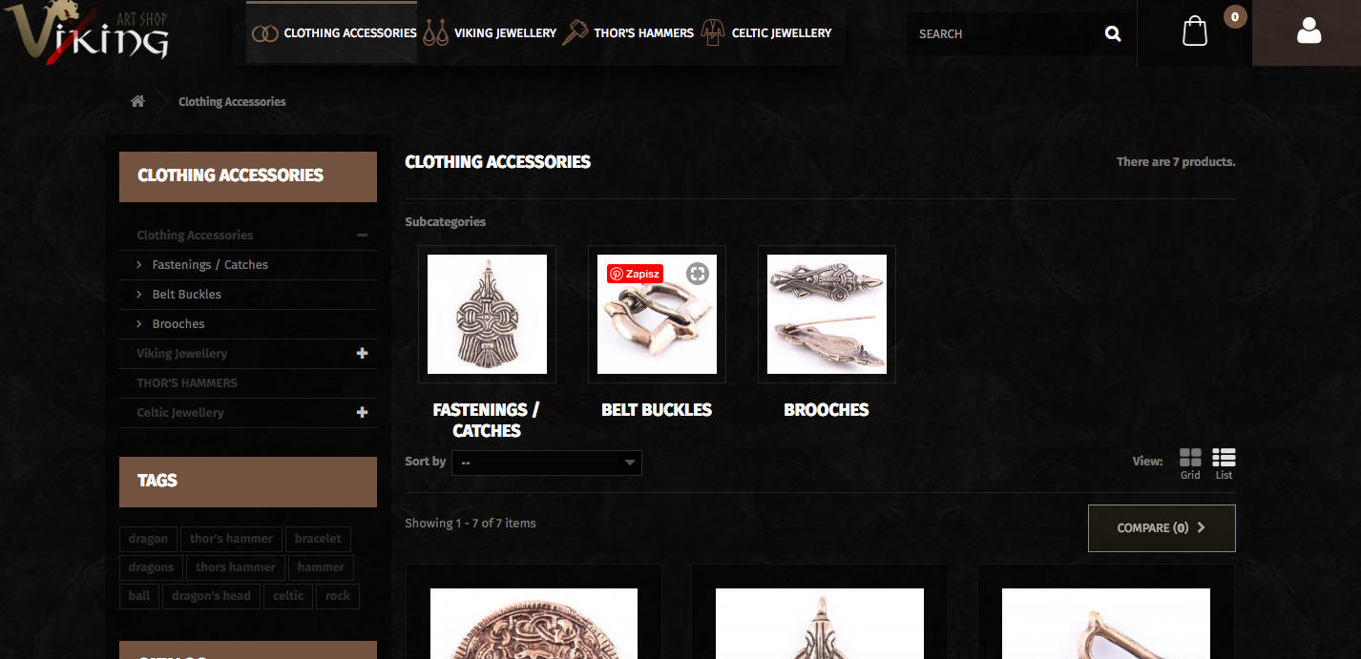1361x659 pixels.
Task: Click the home breadcrumb icon
Action: tap(138, 101)
